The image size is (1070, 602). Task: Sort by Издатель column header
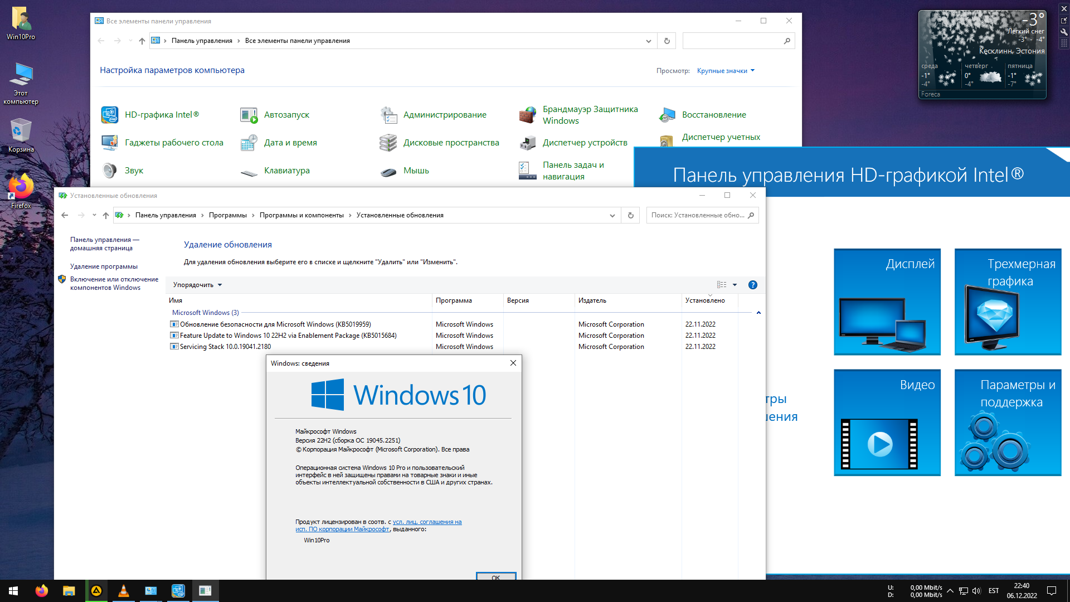pyautogui.click(x=628, y=300)
